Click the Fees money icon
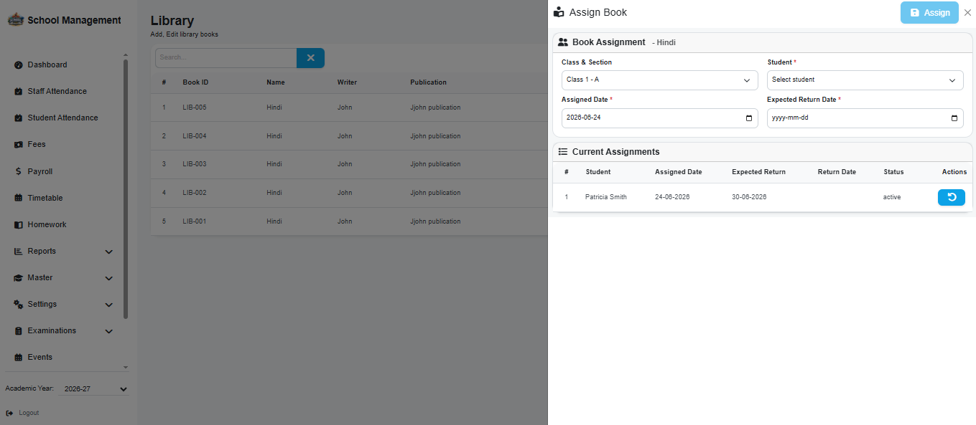This screenshot has height=425, width=976. [19, 145]
